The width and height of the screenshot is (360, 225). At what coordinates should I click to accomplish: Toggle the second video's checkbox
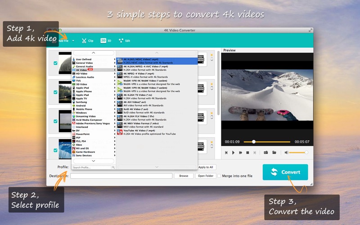[x=55, y=92]
